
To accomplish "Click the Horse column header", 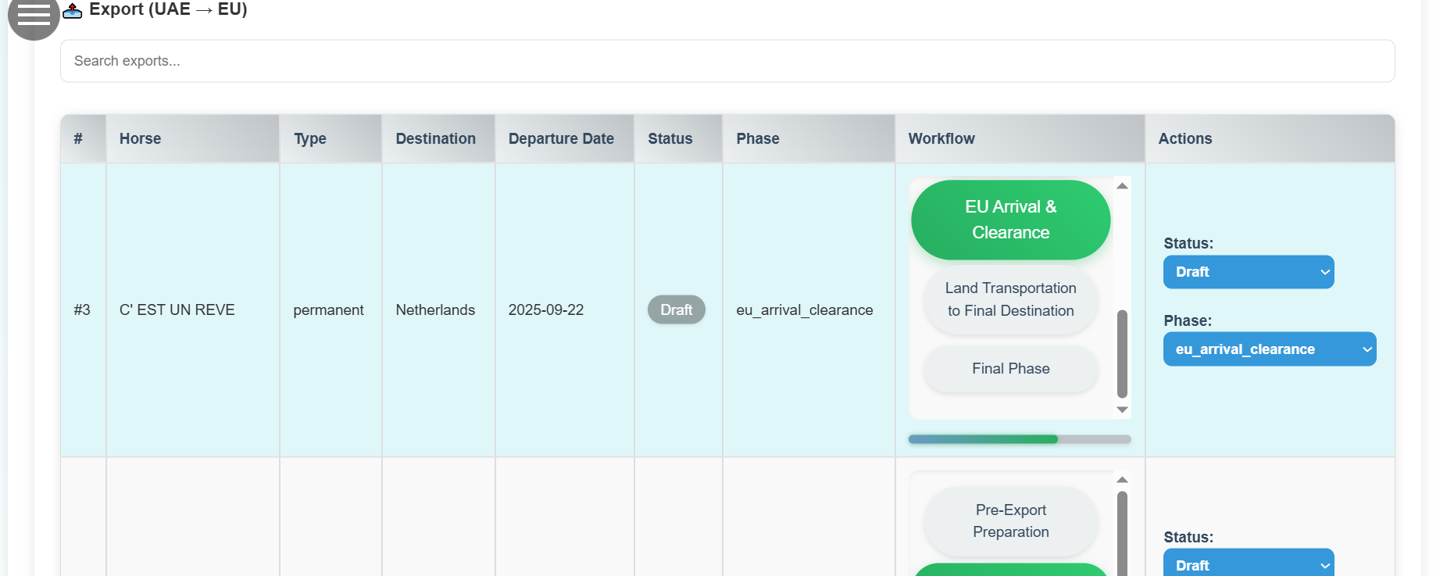I will coord(141,138).
